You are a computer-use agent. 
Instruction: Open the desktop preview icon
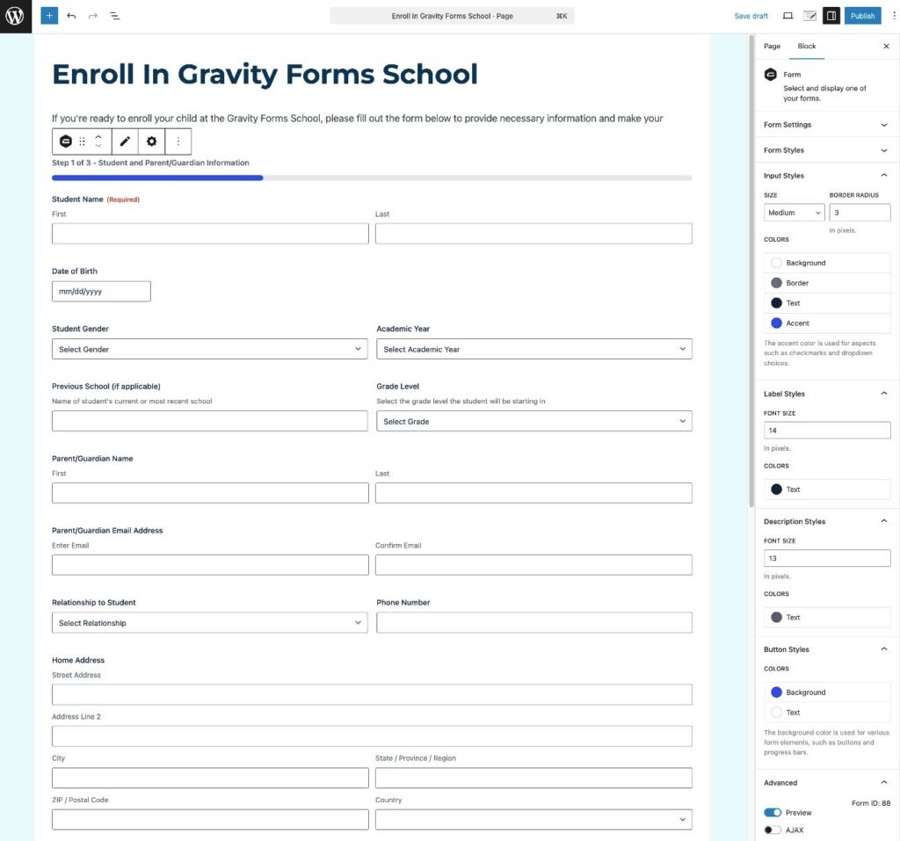[788, 16]
